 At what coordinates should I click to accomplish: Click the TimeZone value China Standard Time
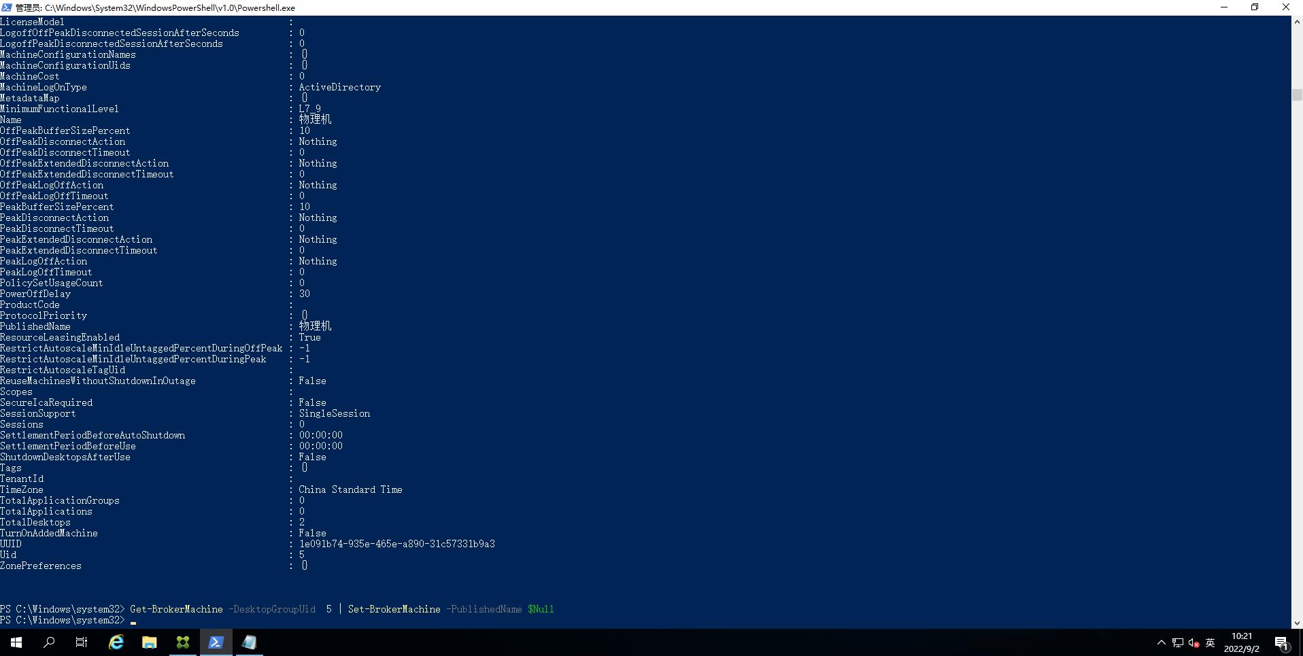350,489
